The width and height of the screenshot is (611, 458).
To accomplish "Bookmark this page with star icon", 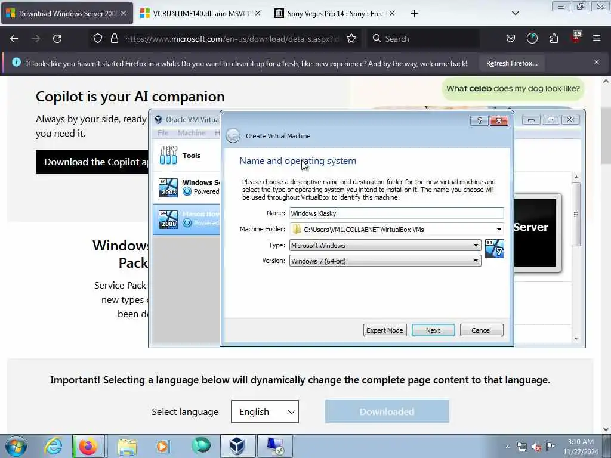I will (351, 39).
